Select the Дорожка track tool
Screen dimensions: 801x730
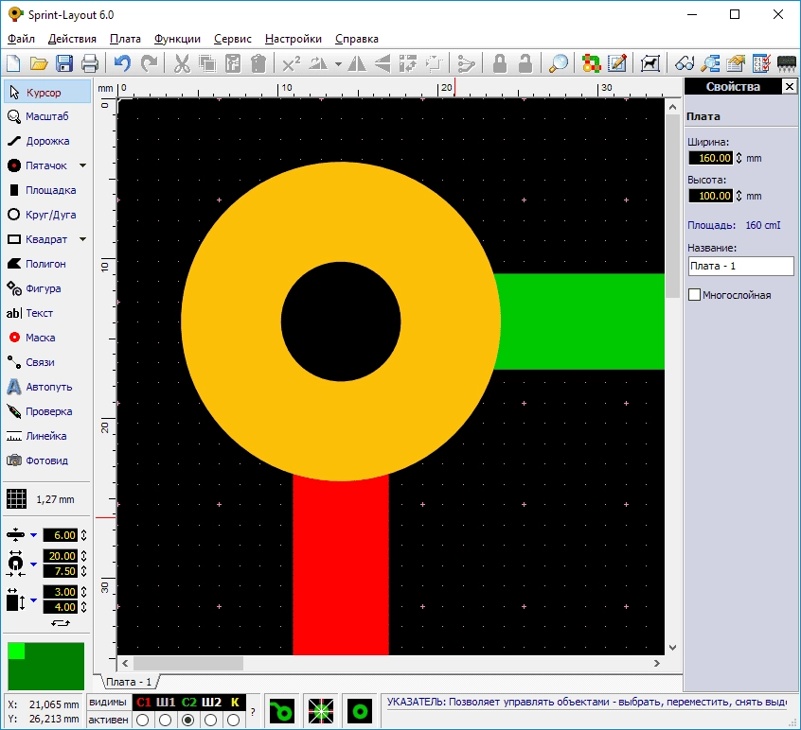coord(47,141)
